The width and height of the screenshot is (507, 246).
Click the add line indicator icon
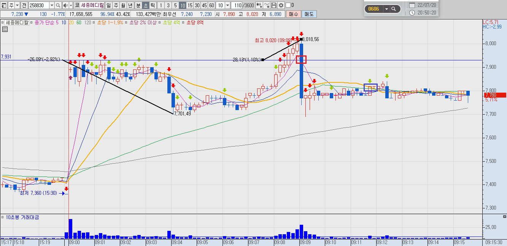click(x=267, y=5)
